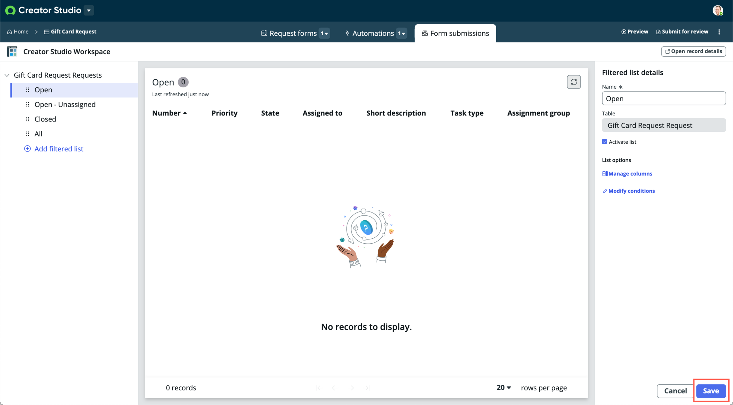Select the Open filtered list
The height and width of the screenshot is (405, 733).
coord(74,90)
